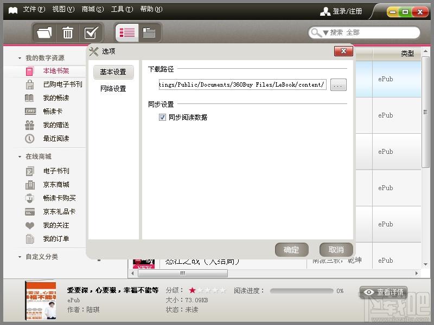Viewport: 434px width, 325px height.
Task: Open 我的订单 label in sidebar
Action: [x=56, y=239]
